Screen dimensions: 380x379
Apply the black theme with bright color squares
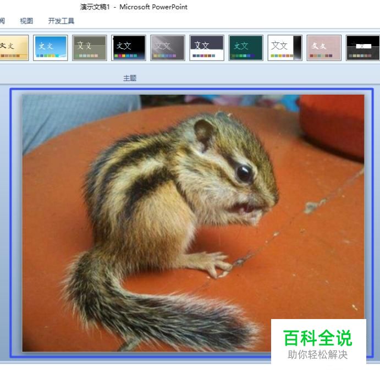(129, 48)
